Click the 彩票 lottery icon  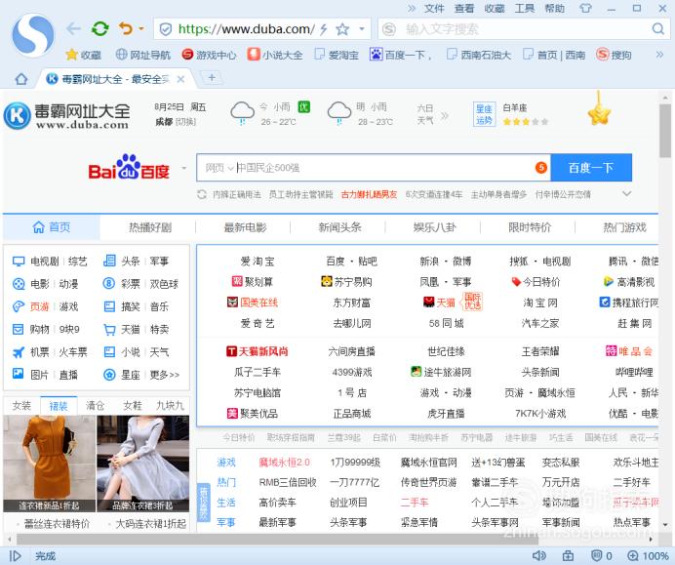[109, 284]
